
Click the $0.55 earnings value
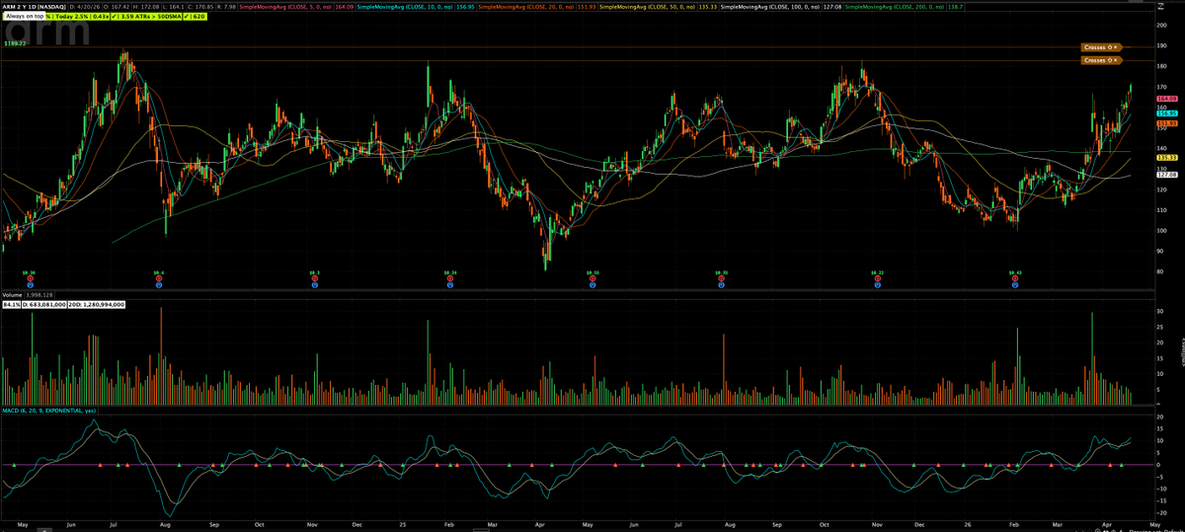pos(592,271)
